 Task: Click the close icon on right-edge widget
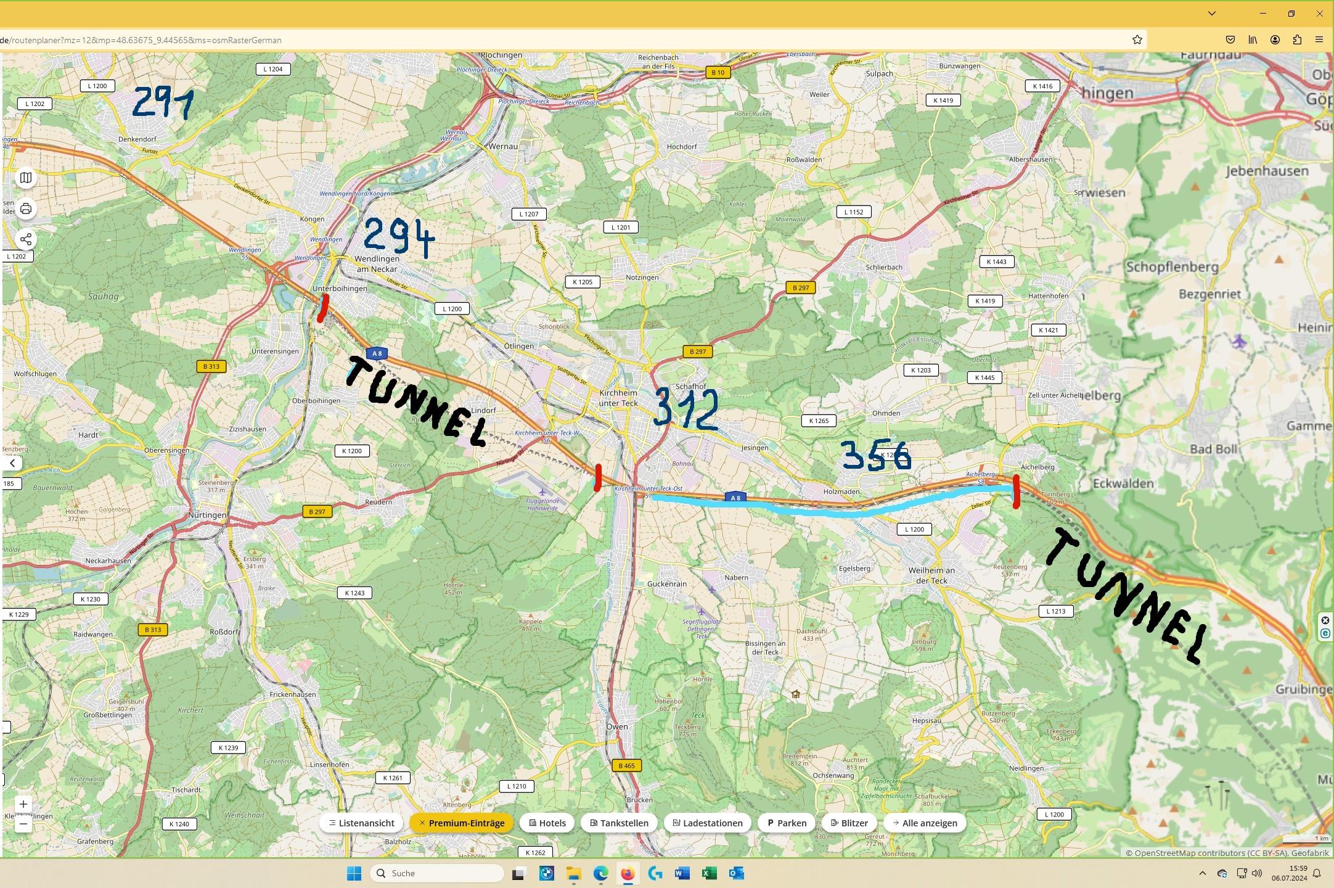coord(1325,620)
